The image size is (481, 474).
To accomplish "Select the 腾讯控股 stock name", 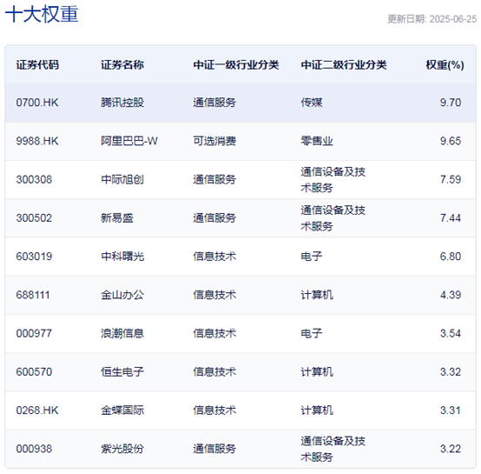I will [x=122, y=103].
